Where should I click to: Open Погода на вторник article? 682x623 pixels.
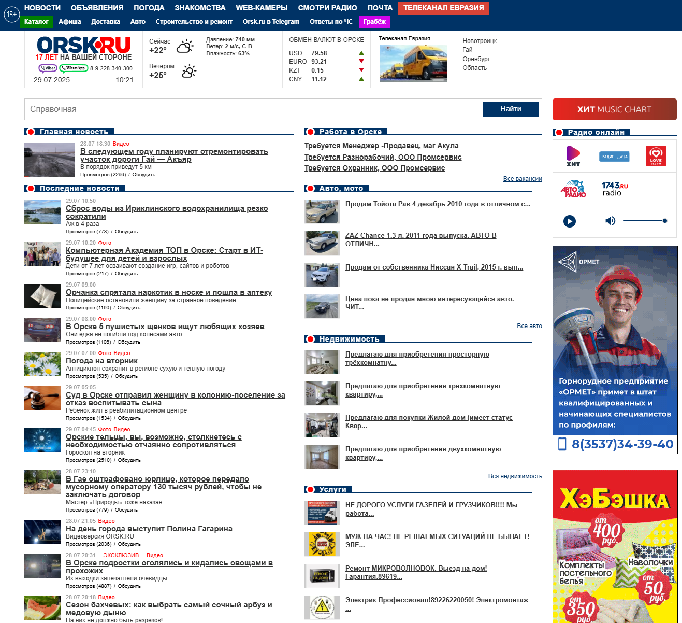click(101, 361)
